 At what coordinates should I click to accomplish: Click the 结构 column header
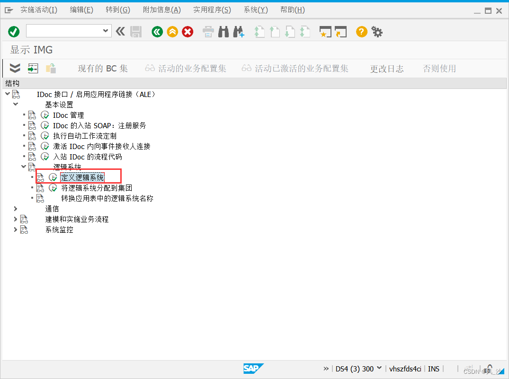click(x=12, y=83)
